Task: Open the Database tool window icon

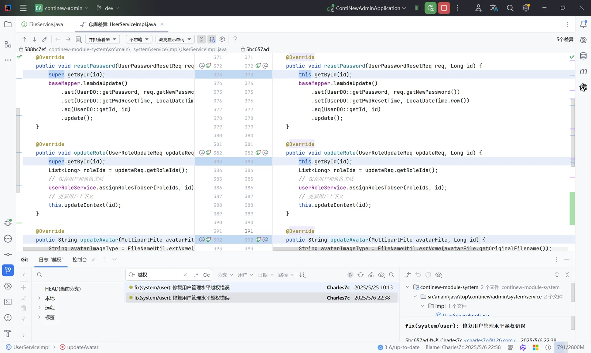Action: pyautogui.click(x=583, y=56)
